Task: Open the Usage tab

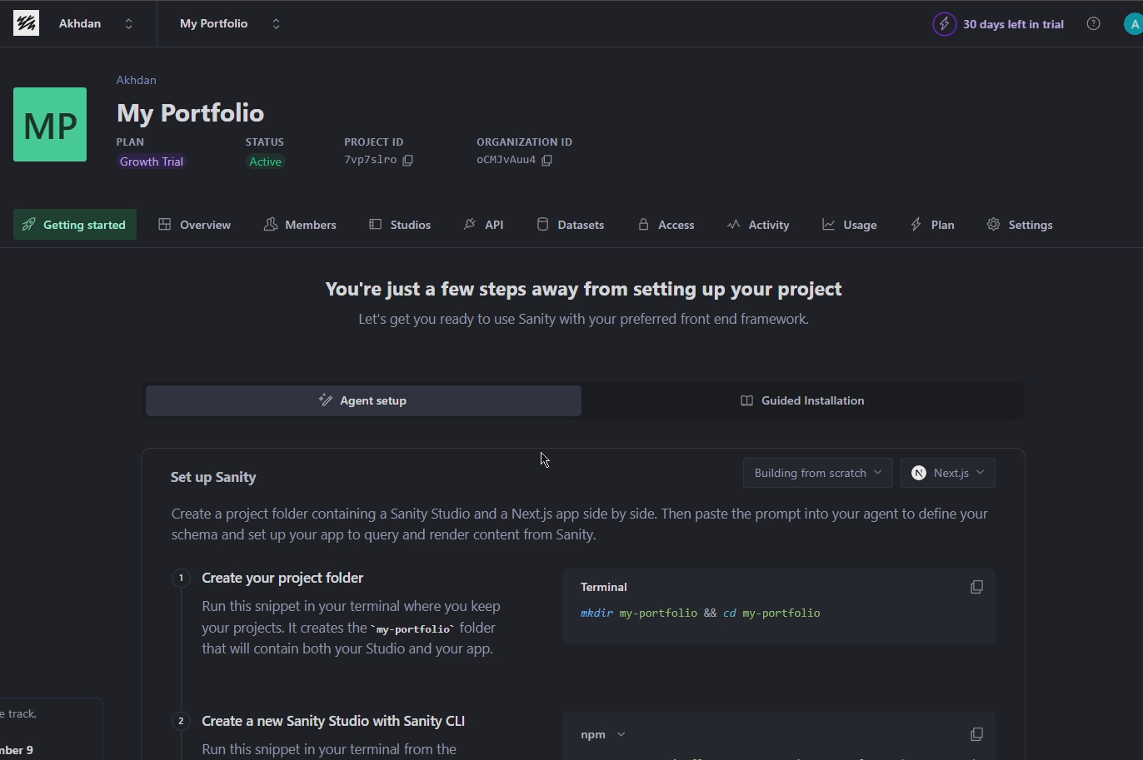Action: pos(850,225)
